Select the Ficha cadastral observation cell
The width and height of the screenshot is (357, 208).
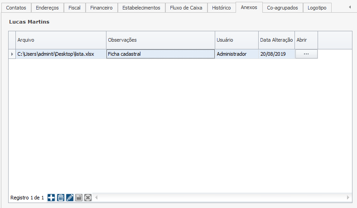tap(160, 54)
